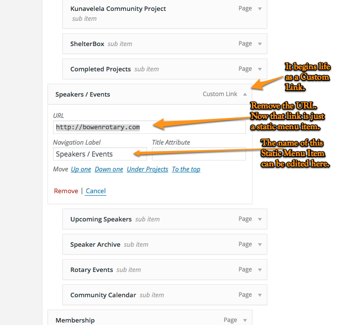Expand the Community Calendar item arrow

point(260,295)
